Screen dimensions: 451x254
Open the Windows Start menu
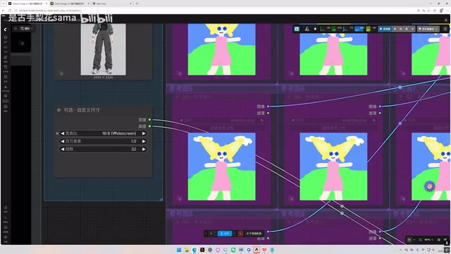pos(179,250)
